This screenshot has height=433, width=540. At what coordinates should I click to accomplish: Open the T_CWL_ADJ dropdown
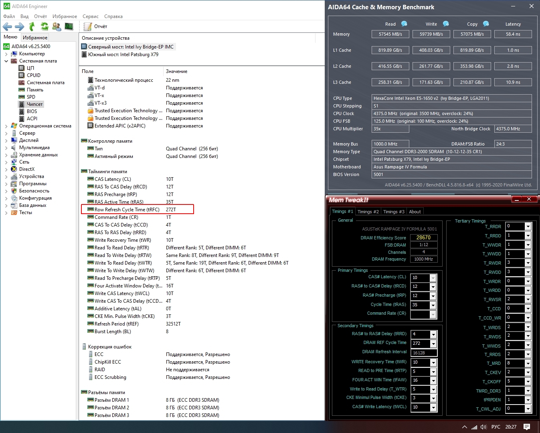(x=528, y=409)
